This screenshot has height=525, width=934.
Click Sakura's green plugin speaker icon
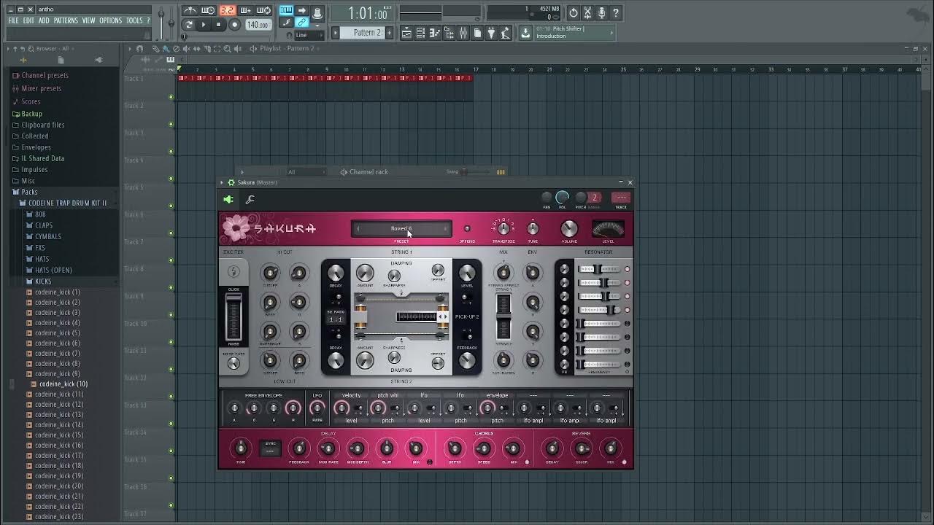coord(228,199)
